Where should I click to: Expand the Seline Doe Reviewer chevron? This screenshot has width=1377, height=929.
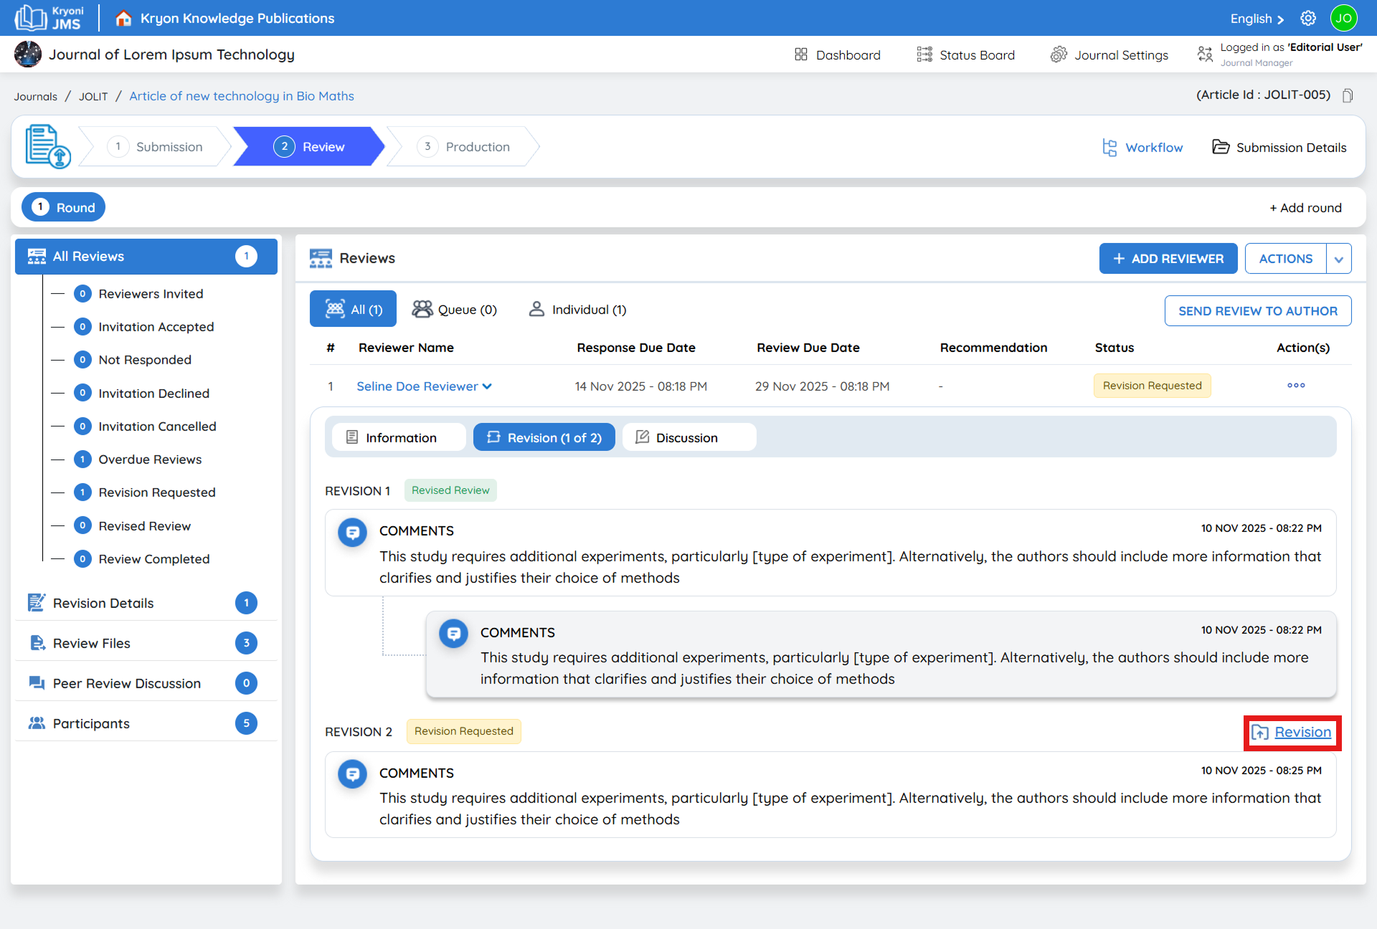[488, 386]
